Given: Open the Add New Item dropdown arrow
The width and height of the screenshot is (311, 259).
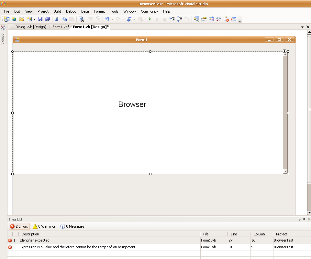Looking at the screenshot, I should (x=34, y=19).
